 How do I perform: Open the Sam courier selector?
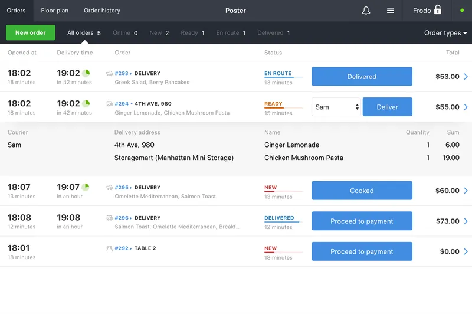click(336, 107)
